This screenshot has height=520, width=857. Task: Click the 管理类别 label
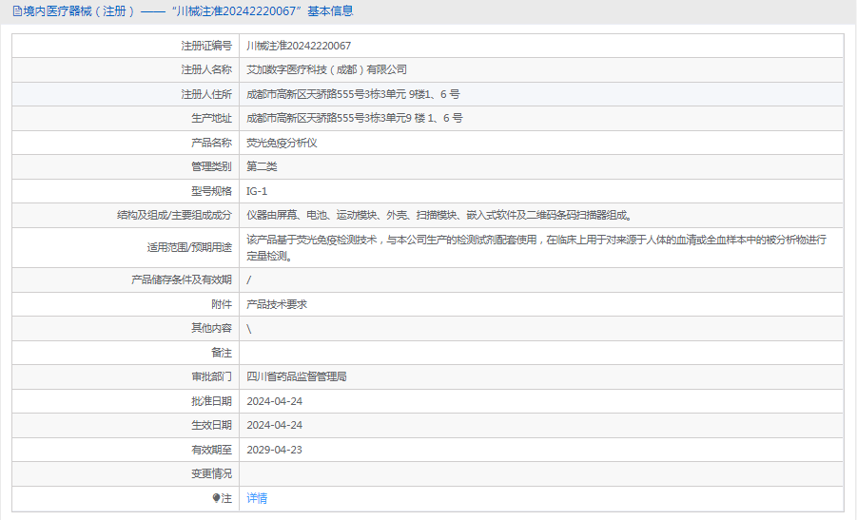211,166
